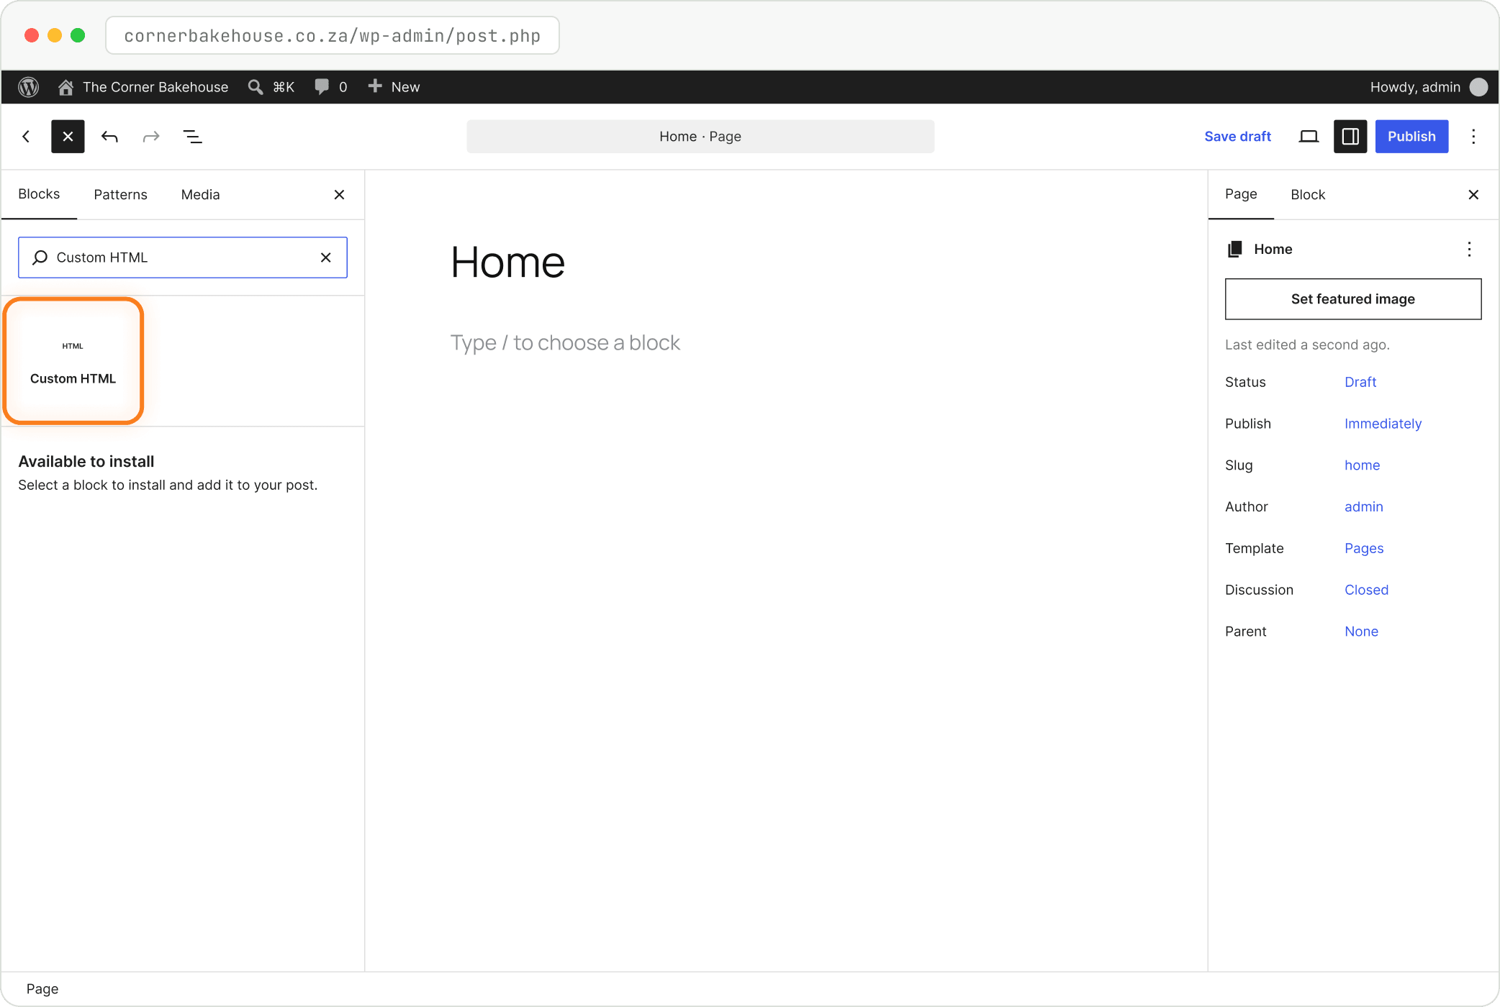Go back with the left chevron

(x=26, y=137)
